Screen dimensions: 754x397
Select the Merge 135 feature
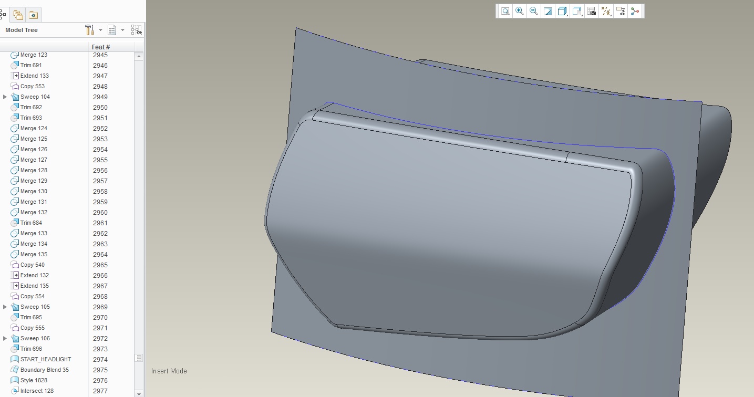(x=34, y=254)
